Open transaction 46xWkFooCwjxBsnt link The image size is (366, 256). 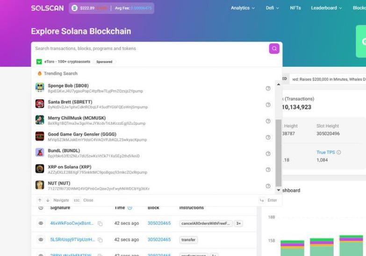pyautogui.click(x=72, y=223)
